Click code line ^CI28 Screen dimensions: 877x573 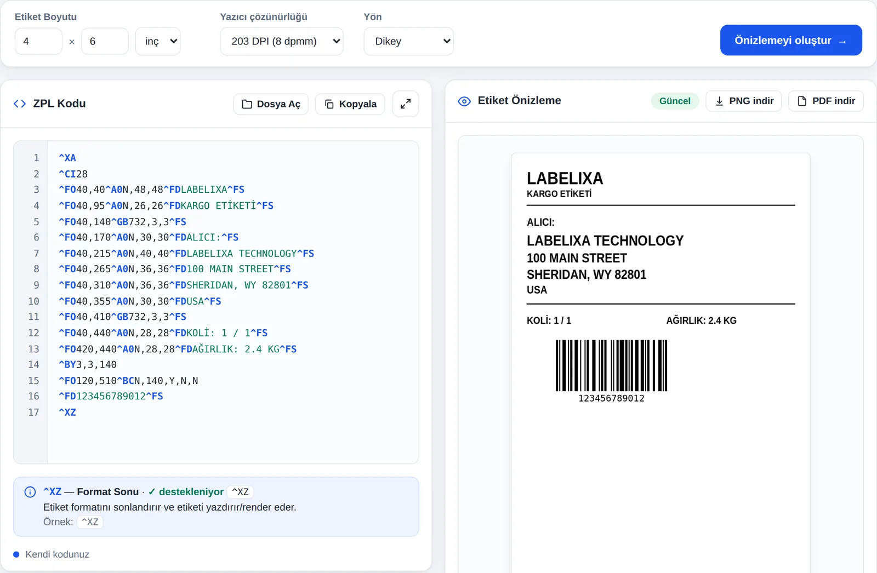pos(73,174)
